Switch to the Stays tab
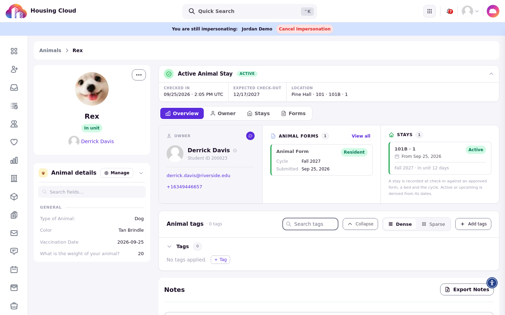 click(x=258, y=113)
